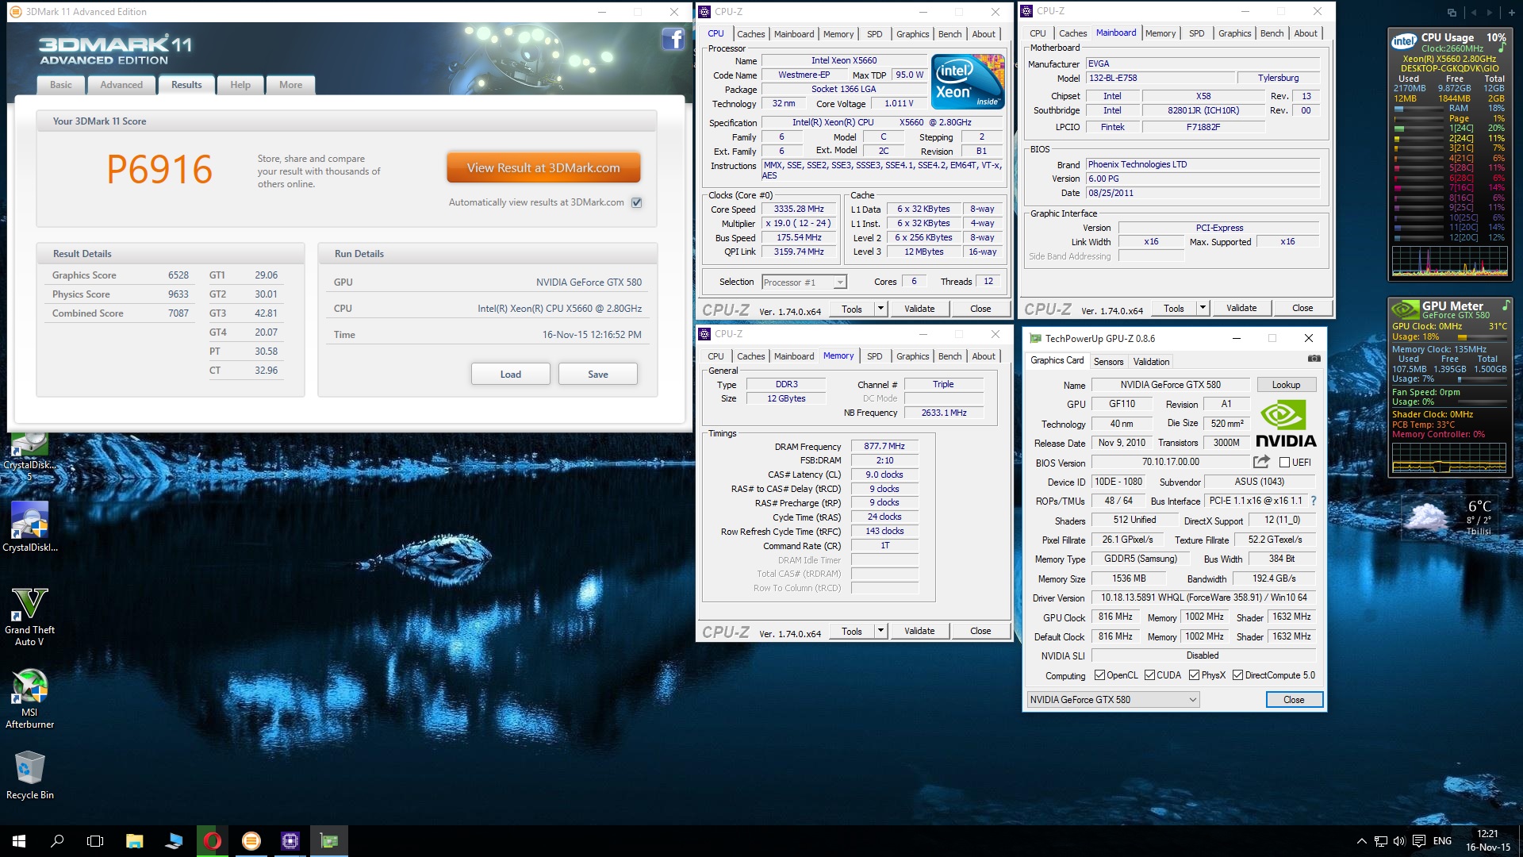The width and height of the screenshot is (1523, 857).
Task: Click the Bus Interface question mark icon
Action: 1314,501
